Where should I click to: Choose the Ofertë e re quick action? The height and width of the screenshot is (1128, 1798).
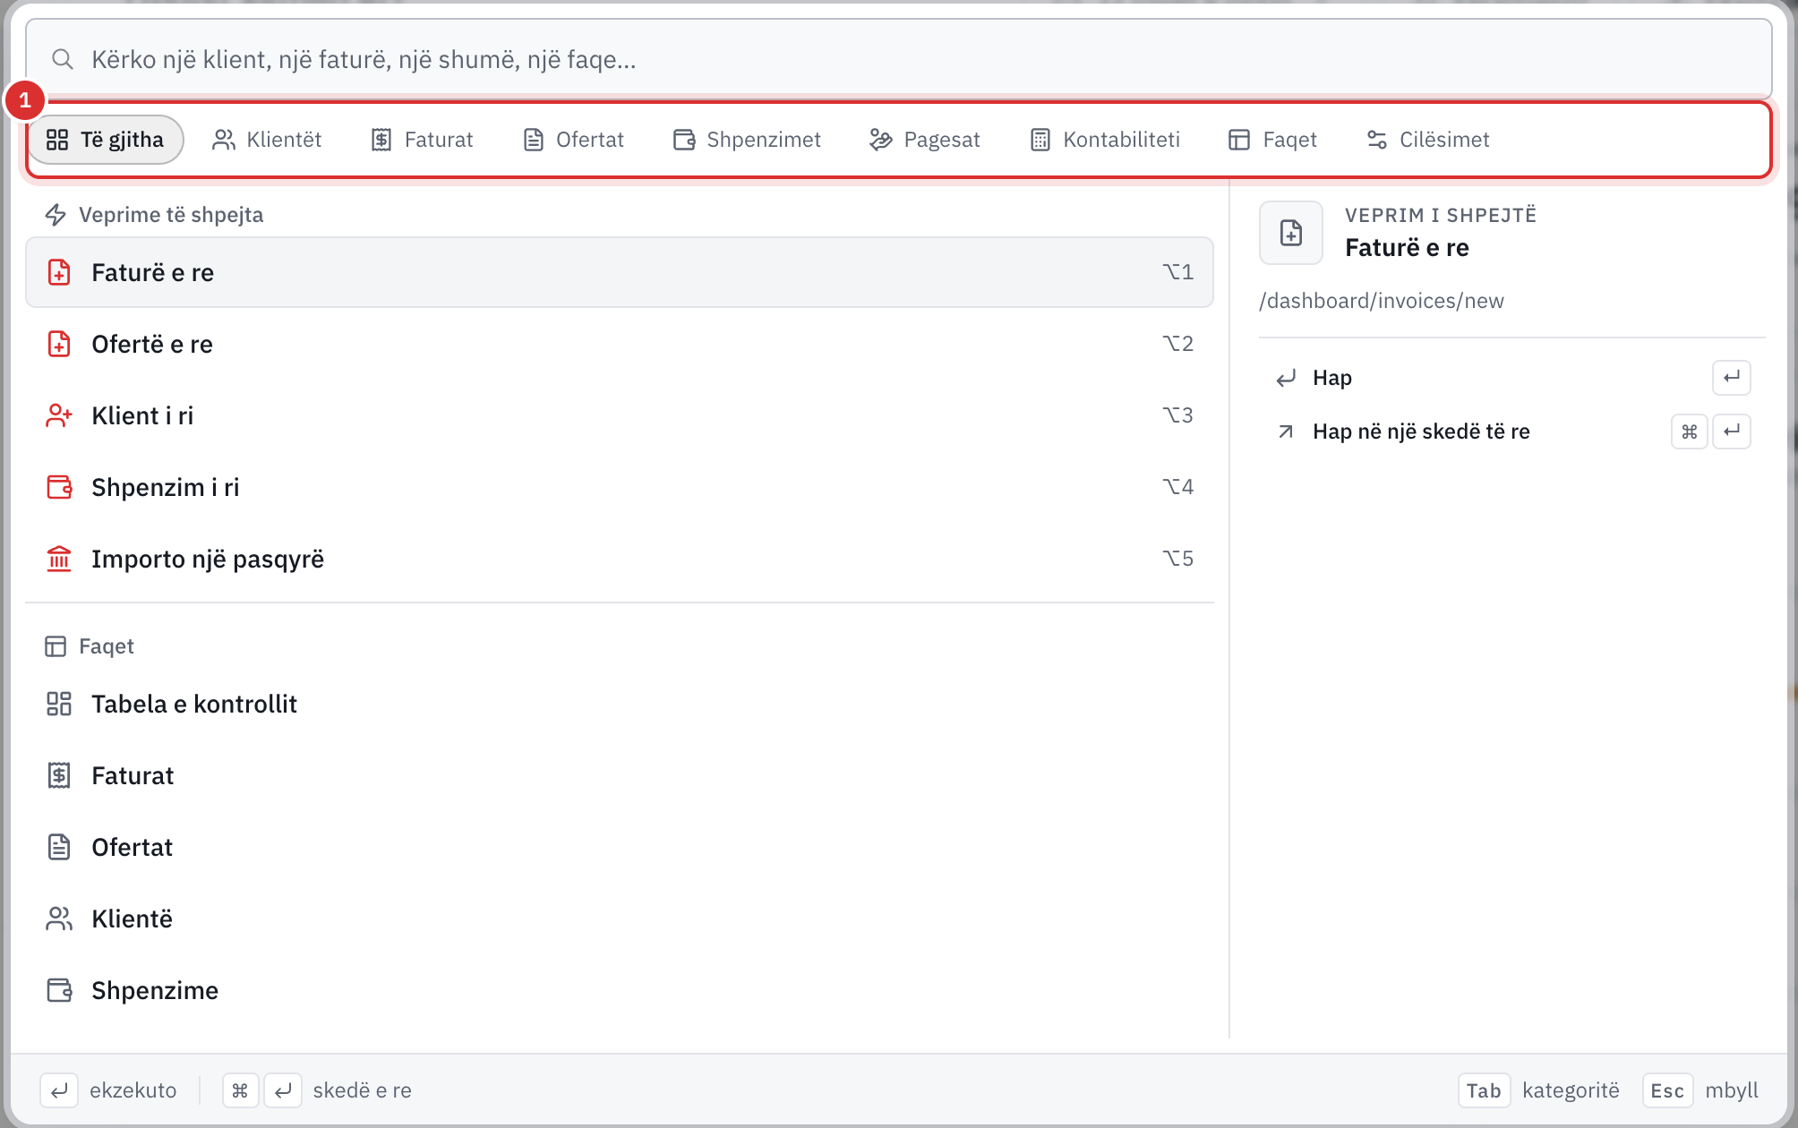pyautogui.click(x=620, y=344)
